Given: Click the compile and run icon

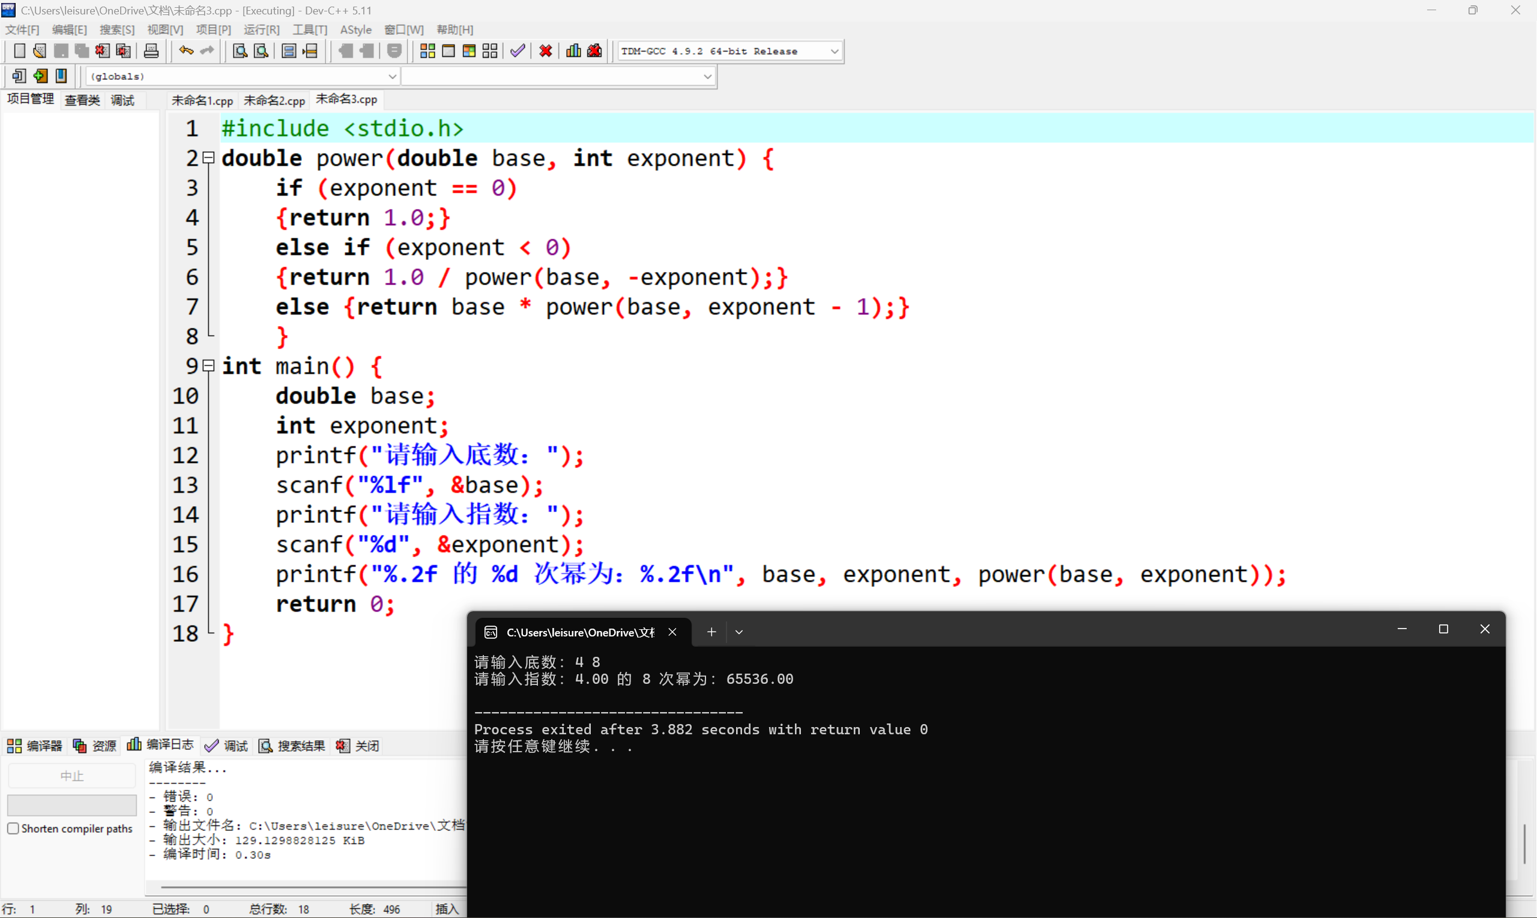Looking at the screenshot, I should 470,50.
